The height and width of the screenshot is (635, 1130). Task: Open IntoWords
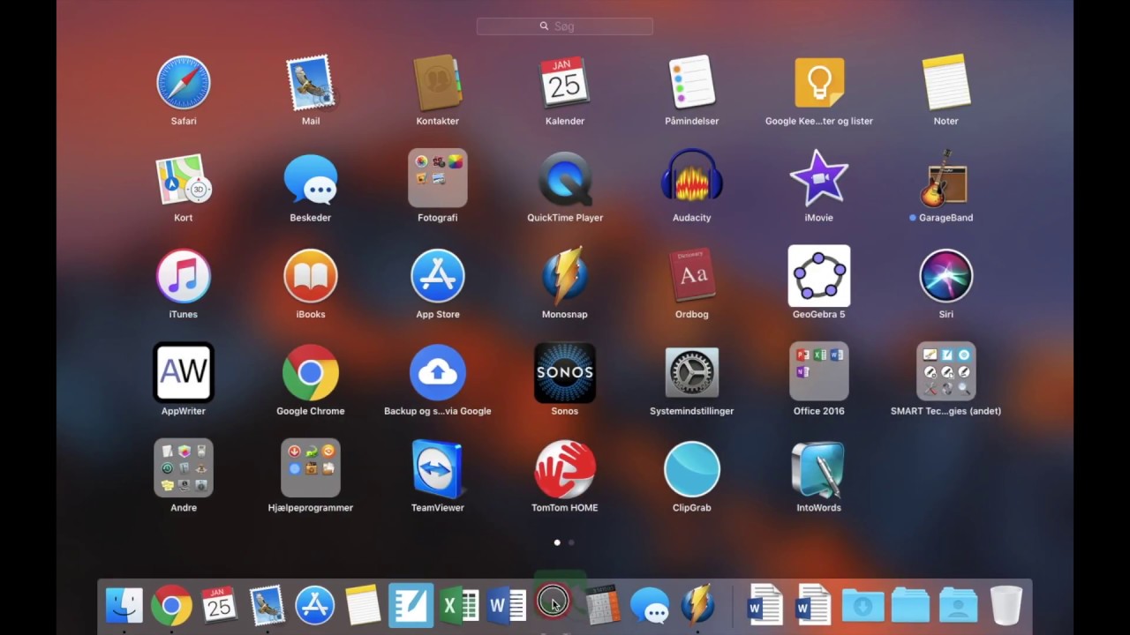(819, 469)
